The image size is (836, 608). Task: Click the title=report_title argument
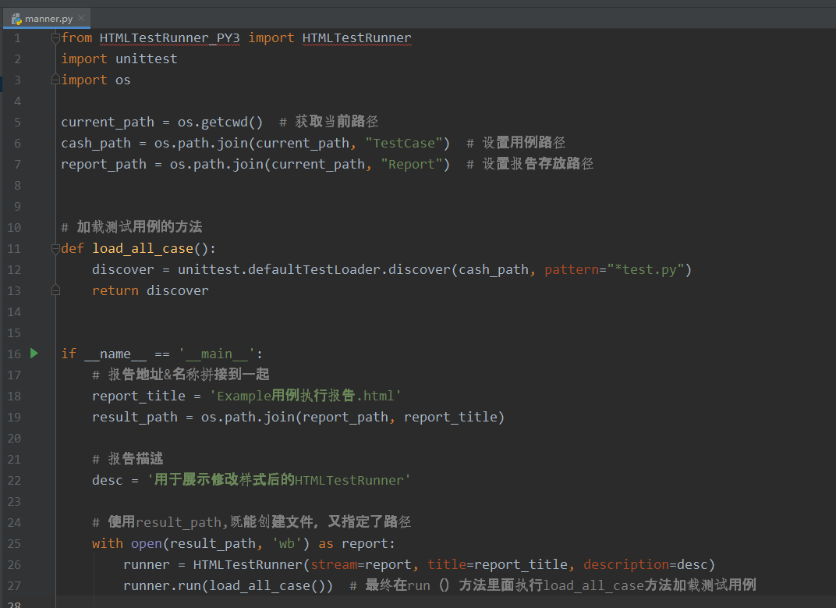[x=498, y=564]
